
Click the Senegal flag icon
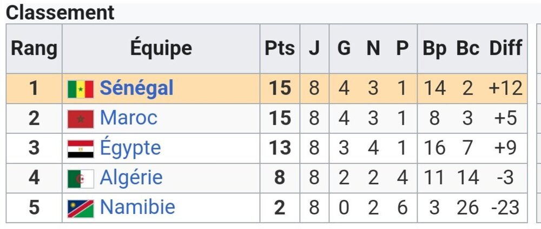click(x=81, y=89)
